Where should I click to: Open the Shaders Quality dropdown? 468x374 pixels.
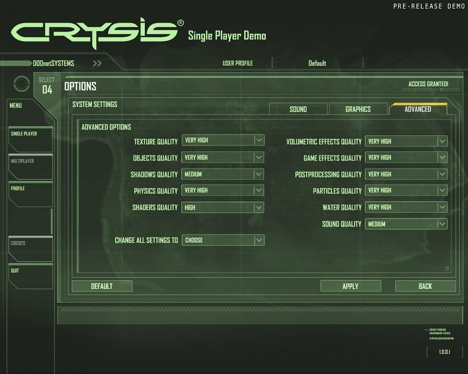pyautogui.click(x=223, y=207)
